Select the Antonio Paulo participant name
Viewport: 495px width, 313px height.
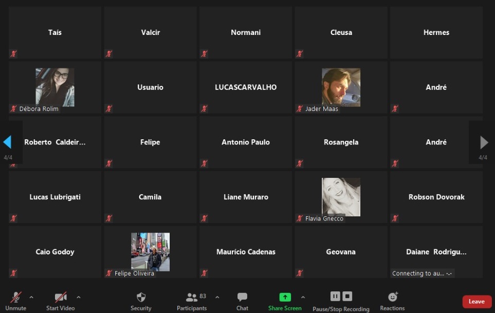coord(246,142)
